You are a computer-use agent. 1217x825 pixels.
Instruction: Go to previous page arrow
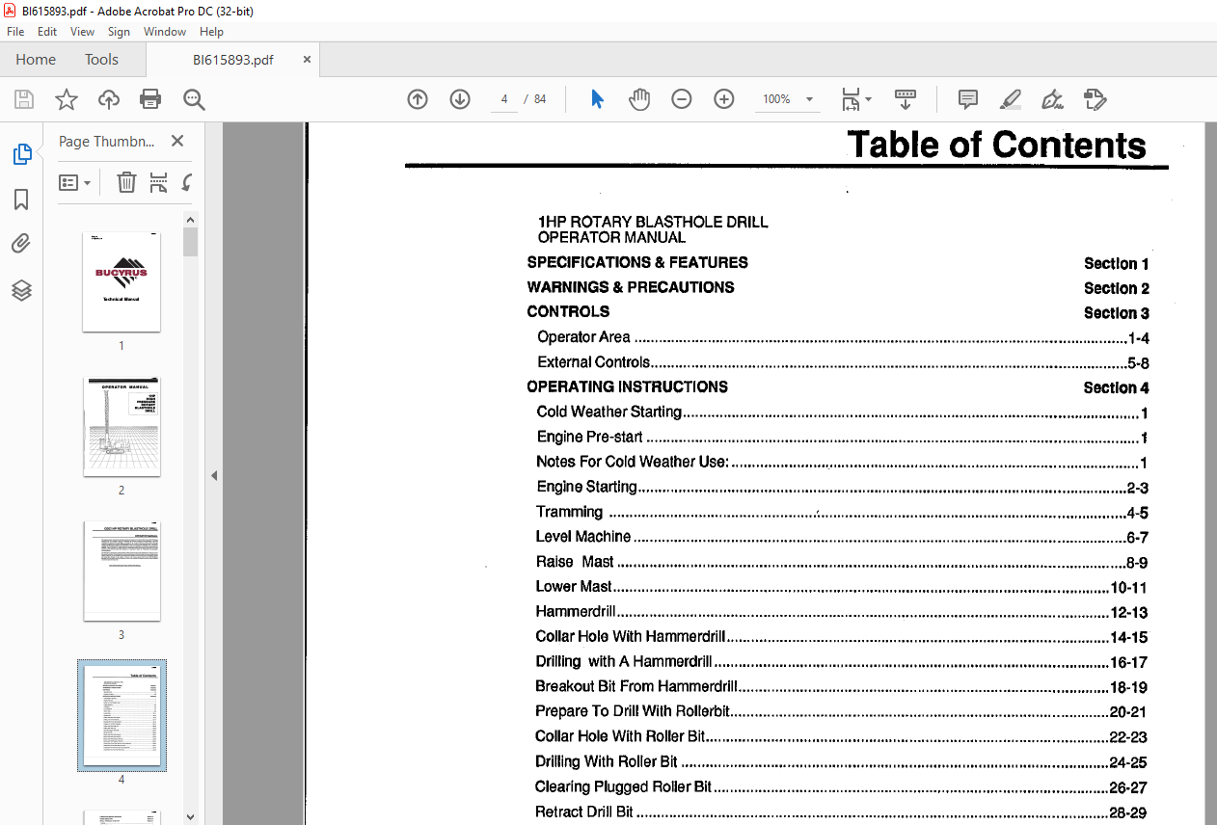[418, 99]
